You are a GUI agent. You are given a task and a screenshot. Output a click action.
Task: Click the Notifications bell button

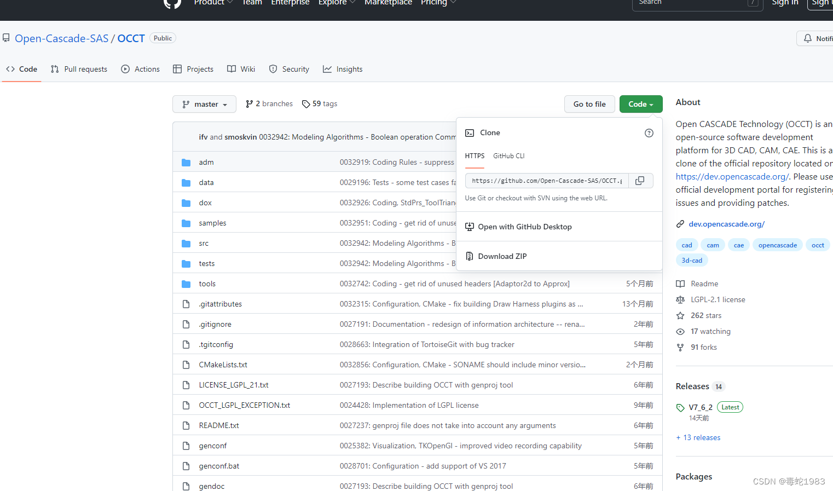[815, 38]
